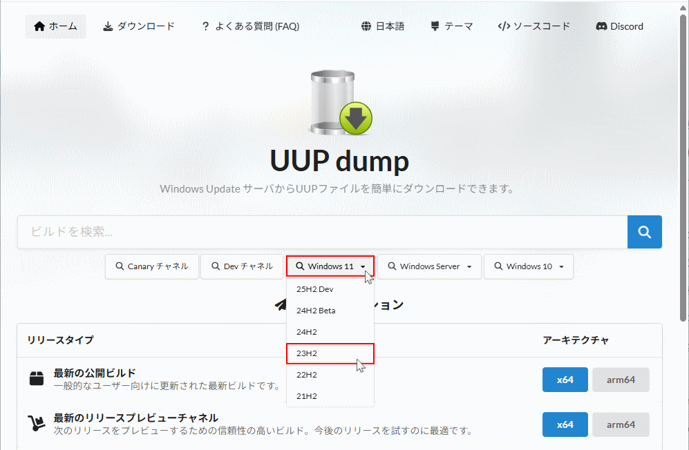Click the magnifier icon in Dev チャネル button
Screen dimensions: 689x450
(x=216, y=266)
